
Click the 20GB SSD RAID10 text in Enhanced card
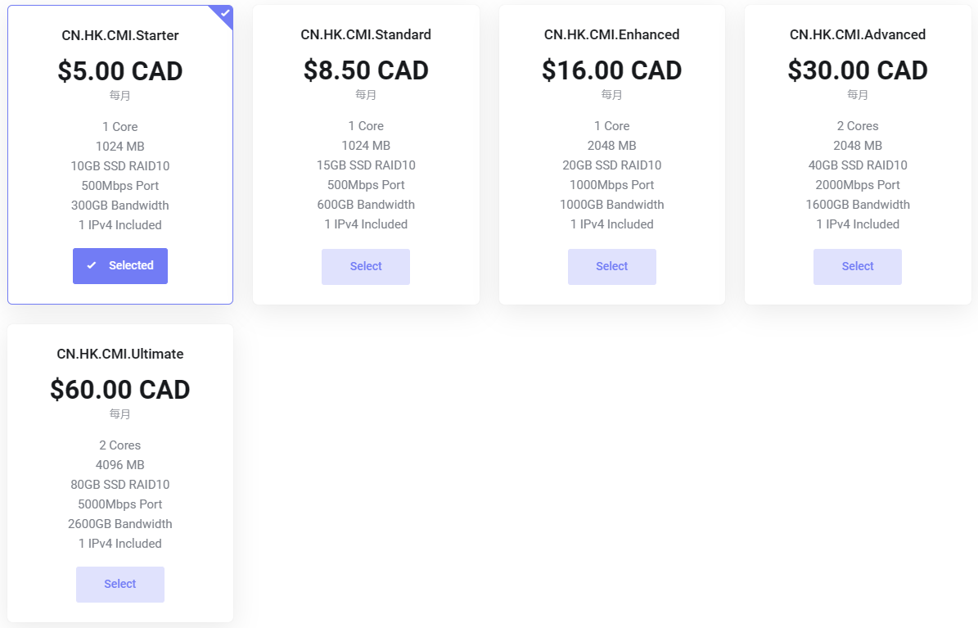612,165
